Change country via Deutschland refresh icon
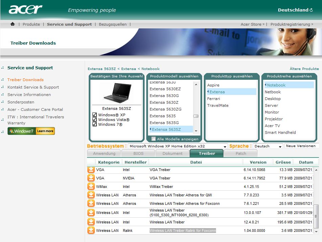Screen dimensions: 322x242 tap(311, 10)
